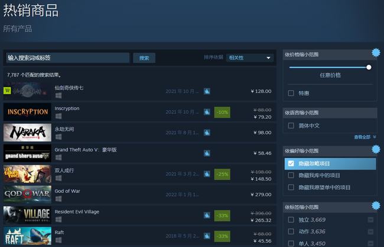Check 隐藏我库中的项目 option
This screenshot has width=384, height=247.
coord(291,175)
